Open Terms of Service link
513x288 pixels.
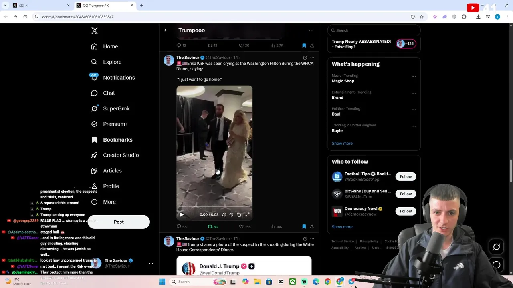tap(343, 242)
